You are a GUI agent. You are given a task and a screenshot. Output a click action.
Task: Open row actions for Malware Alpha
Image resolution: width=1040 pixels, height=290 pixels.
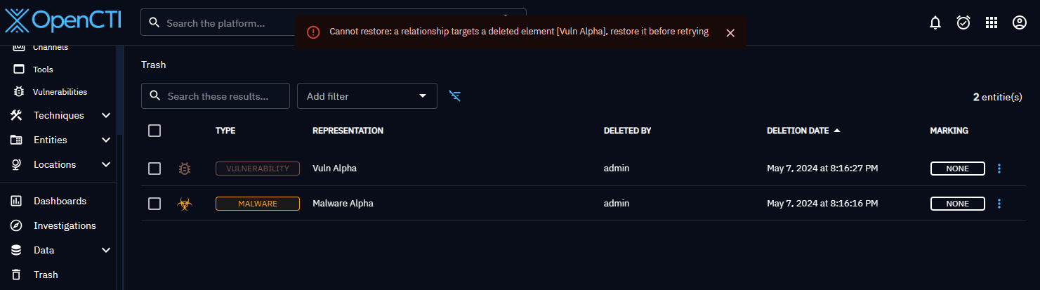point(999,204)
